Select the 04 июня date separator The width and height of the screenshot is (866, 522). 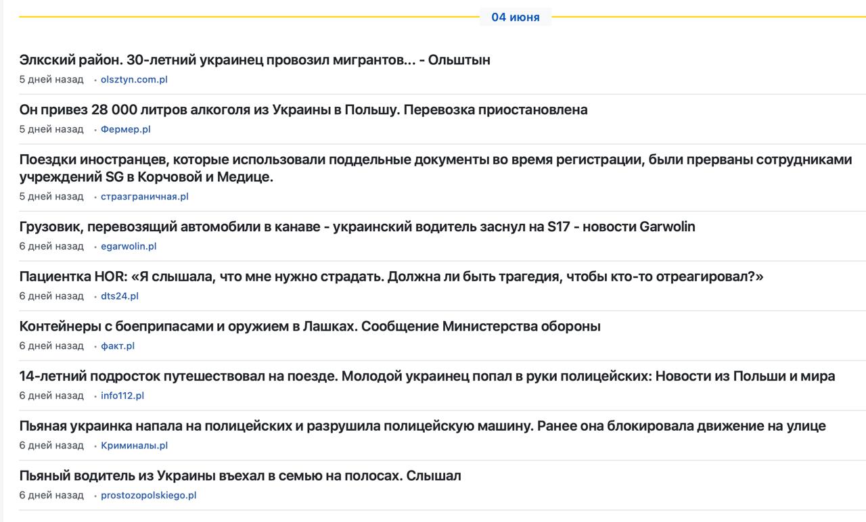(516, 18)
